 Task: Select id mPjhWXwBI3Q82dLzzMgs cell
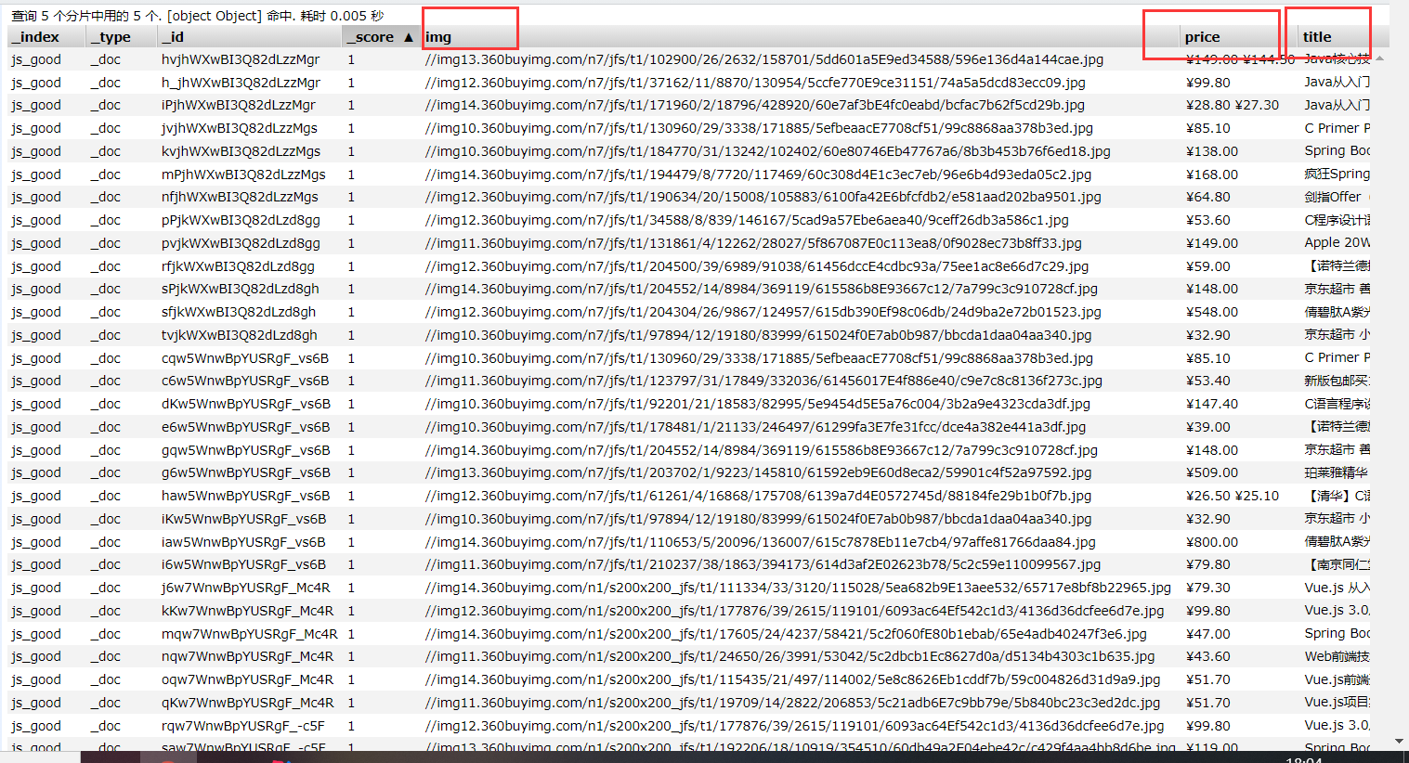243,175
